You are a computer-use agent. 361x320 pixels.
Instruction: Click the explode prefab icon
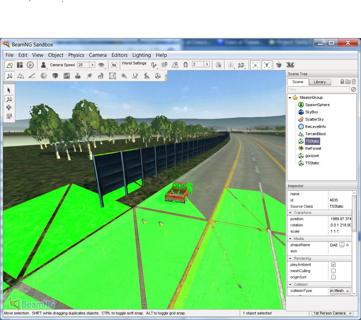click(290, 65)
